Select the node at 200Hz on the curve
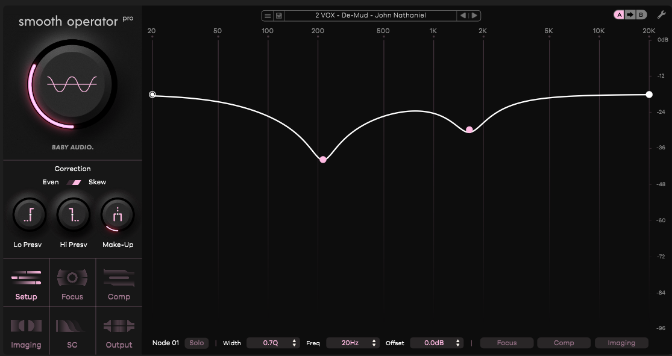 click(322, 159)
